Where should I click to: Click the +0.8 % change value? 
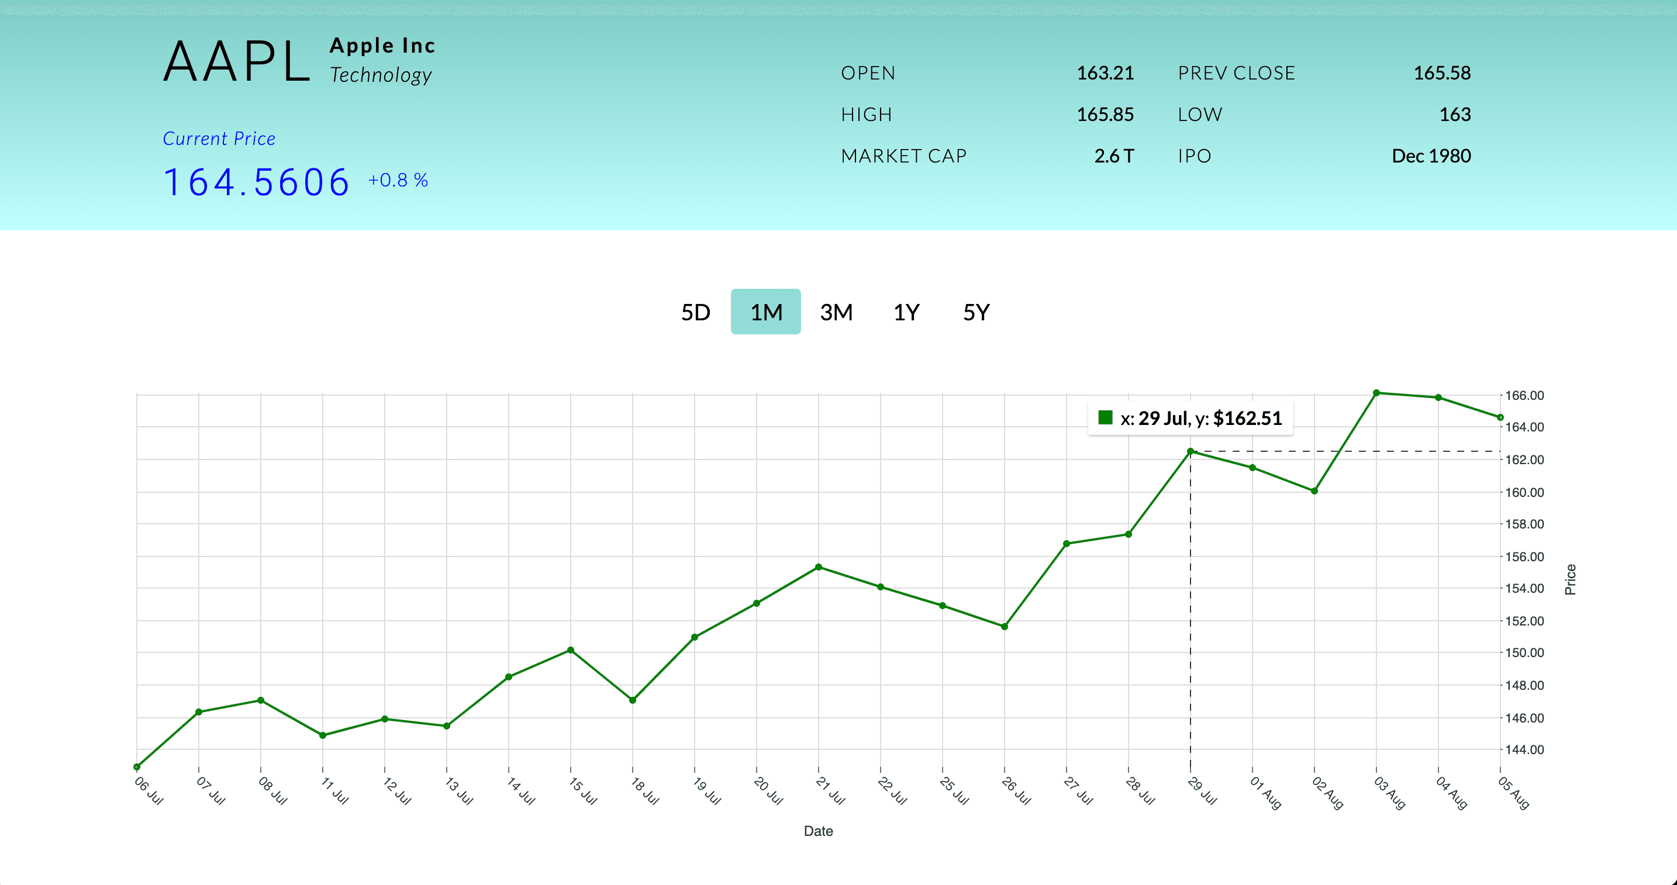tap(398, 180)
